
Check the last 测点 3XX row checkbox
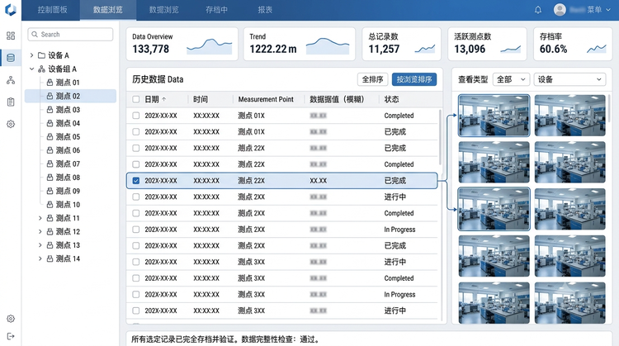click(x=136, y=310)
